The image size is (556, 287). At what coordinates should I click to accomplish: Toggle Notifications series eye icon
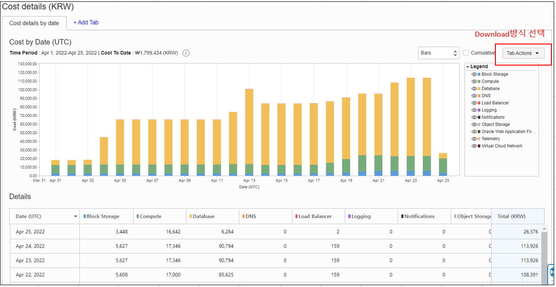474,117
